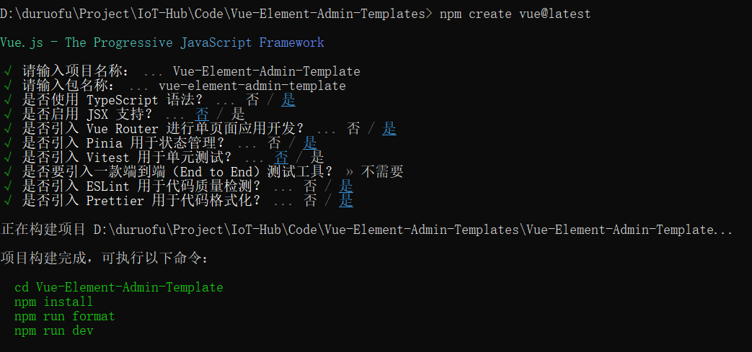Select 否 for the JSX support prompt
Image resolution: width=752 pixels, height=352 pixels.
point(202,114)
